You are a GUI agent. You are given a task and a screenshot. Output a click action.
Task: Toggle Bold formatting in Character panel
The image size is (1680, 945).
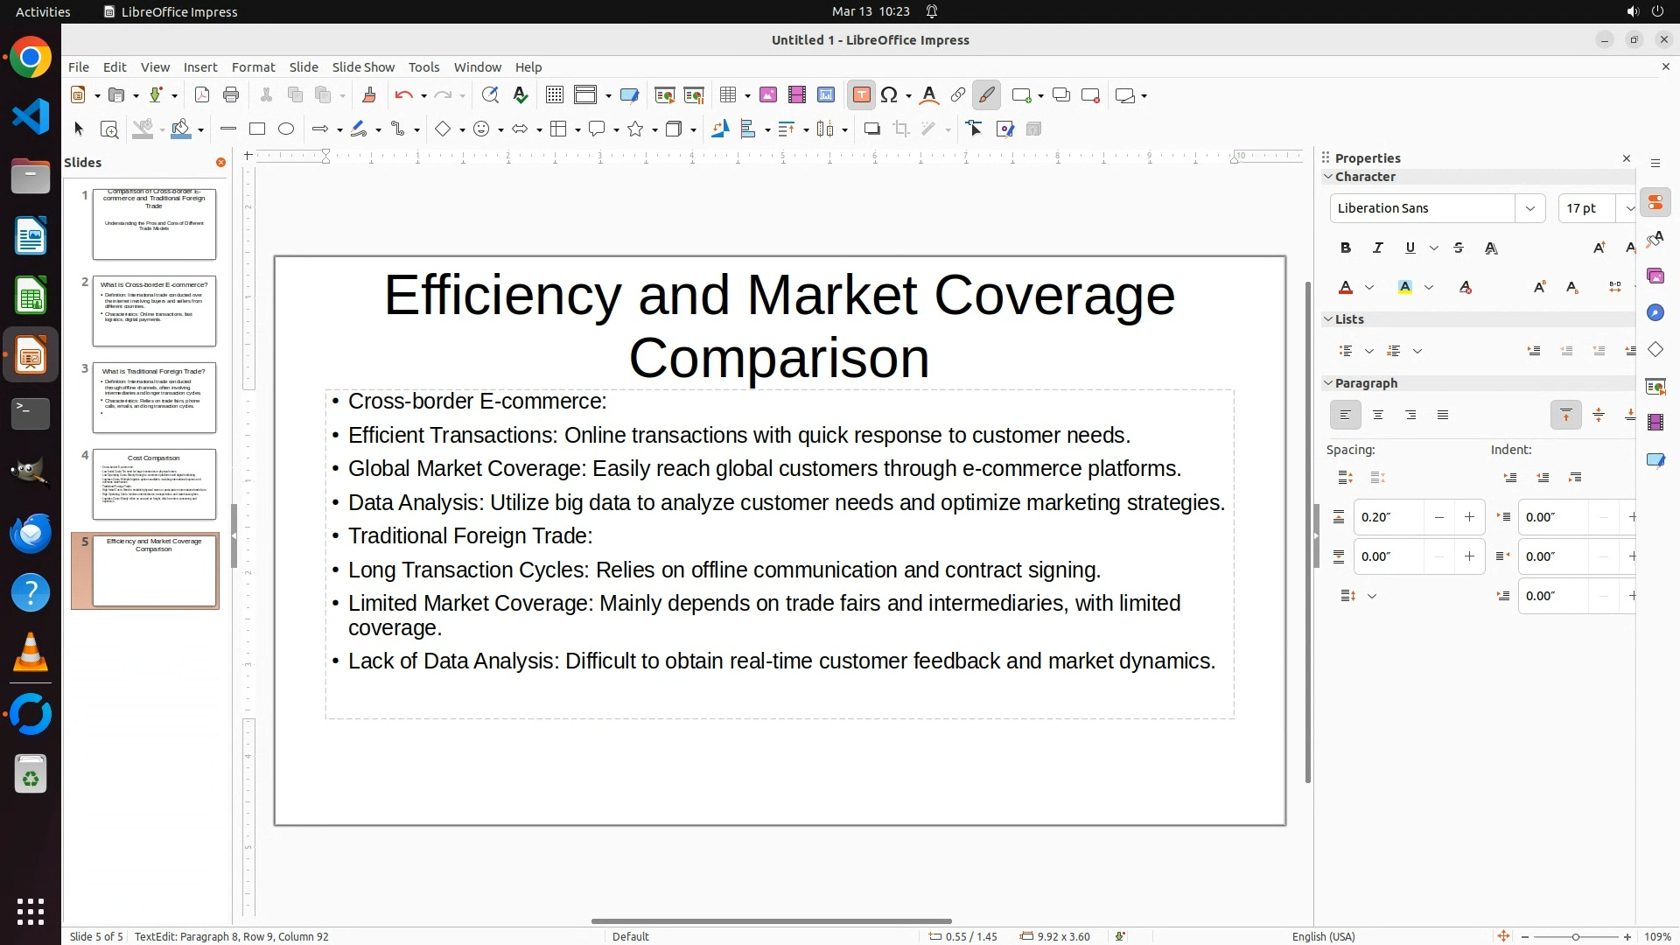(x=1346, y=248)
